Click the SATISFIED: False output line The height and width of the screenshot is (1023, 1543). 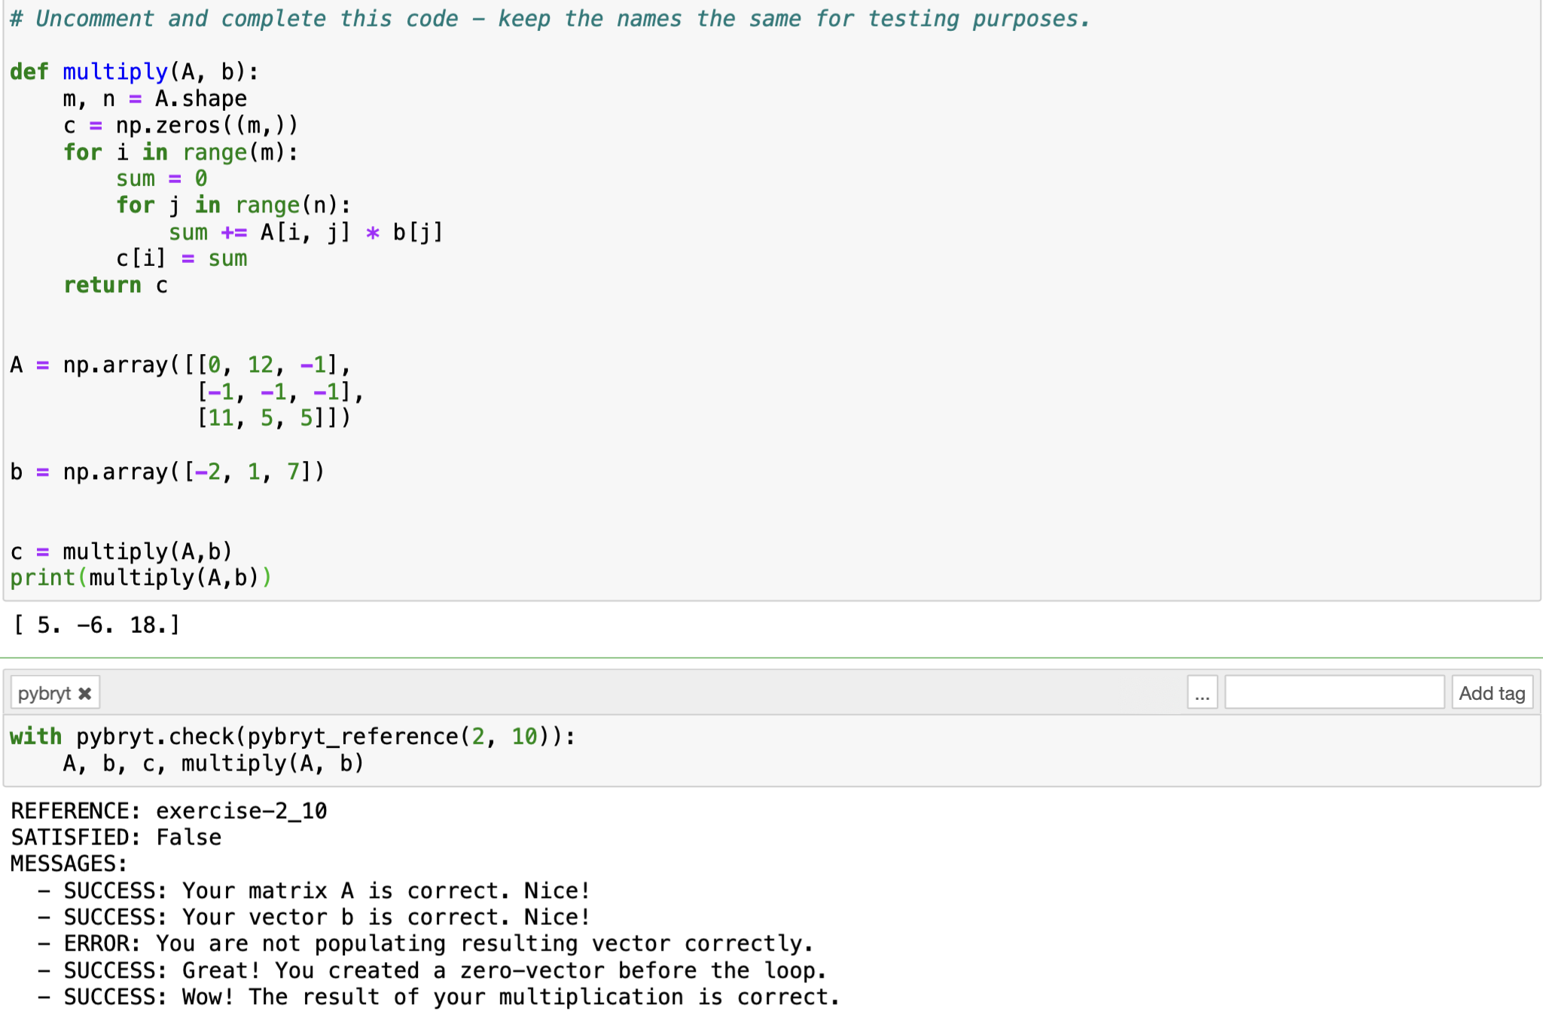(113, 837)
